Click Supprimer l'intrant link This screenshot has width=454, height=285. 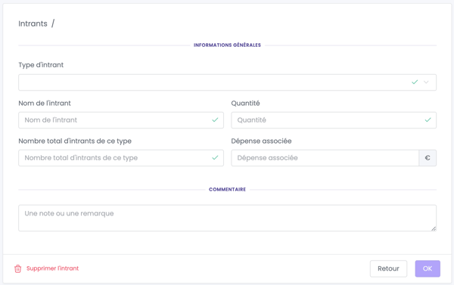(52, 268)
